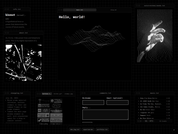Play track 5 No One by Ellie Adair
178x134 pixels.
coord(154,110)
